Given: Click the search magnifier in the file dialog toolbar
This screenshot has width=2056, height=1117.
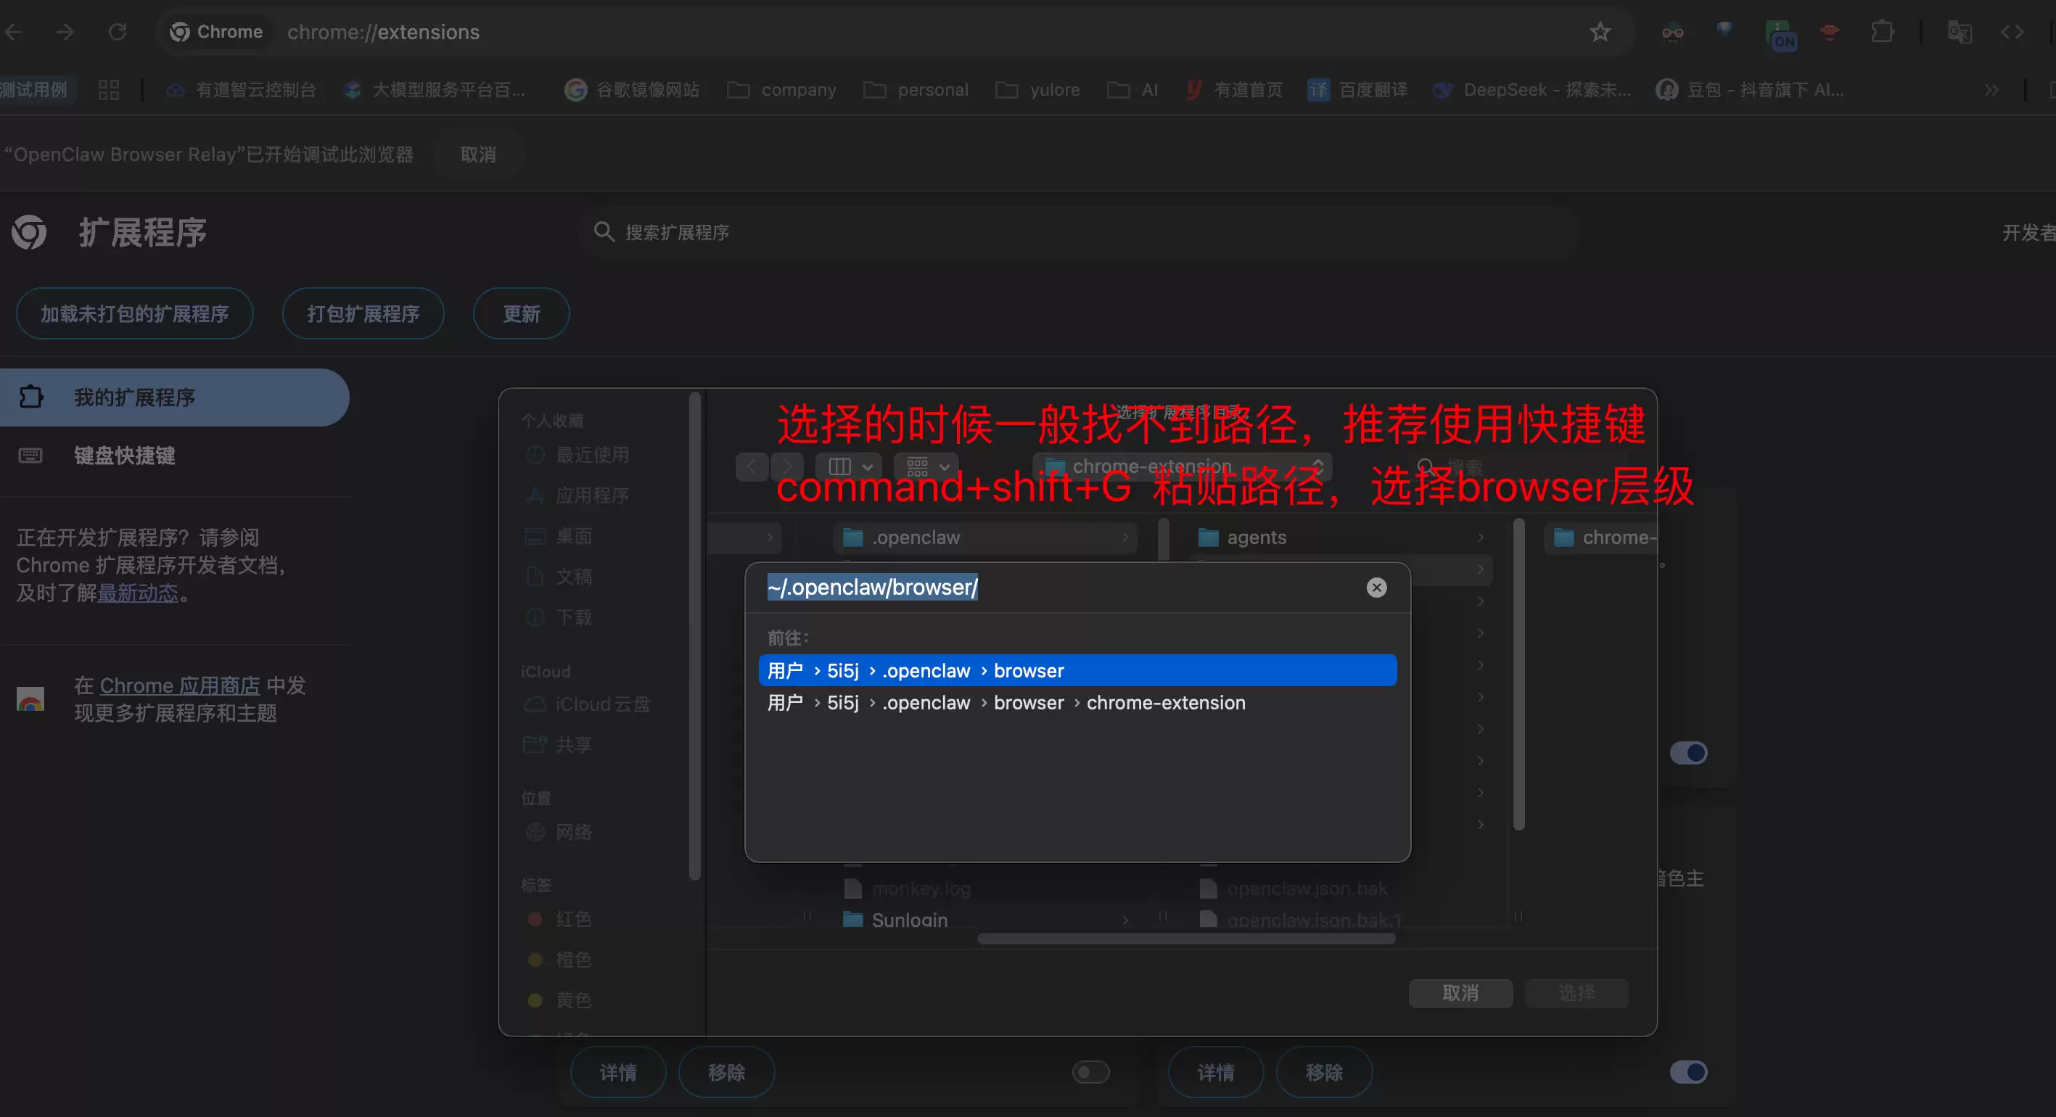Looking at the screenshot, I should point(1425,466).
